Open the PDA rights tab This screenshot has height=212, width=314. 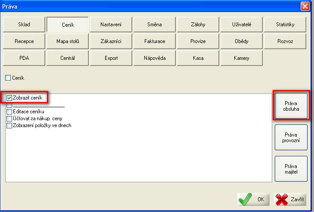pos(24,58)
